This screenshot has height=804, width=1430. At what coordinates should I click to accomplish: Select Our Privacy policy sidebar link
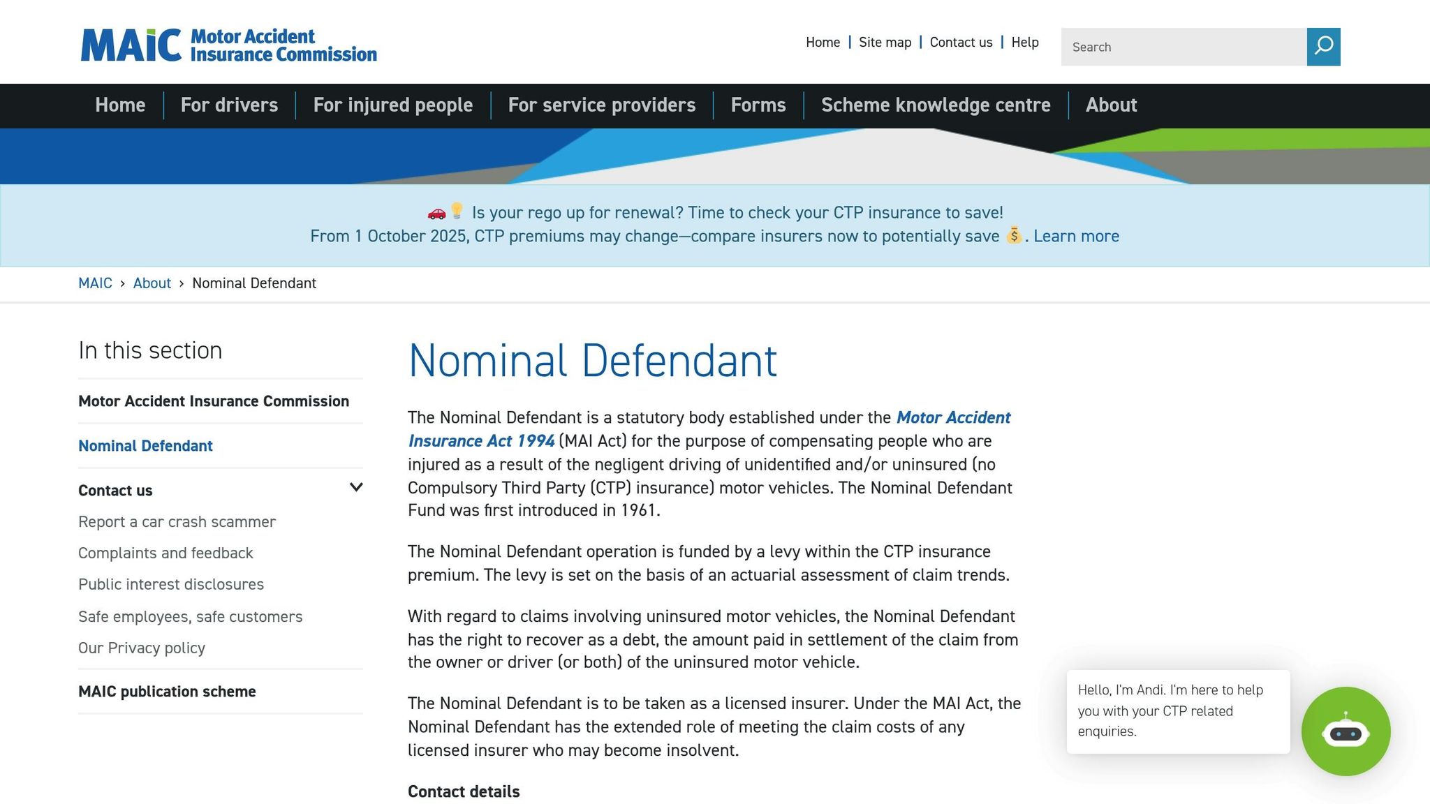pyautogui.click(x=142, y=648)
